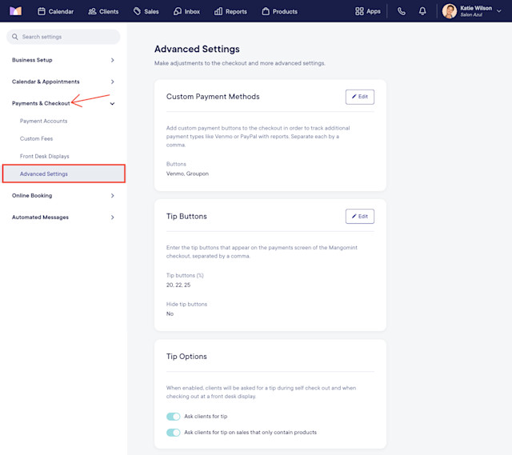Screen dimensions: 512x455
Task: Select Payment Accounts in sidebar
Action: pyautogui.click(x=43, y=121)
